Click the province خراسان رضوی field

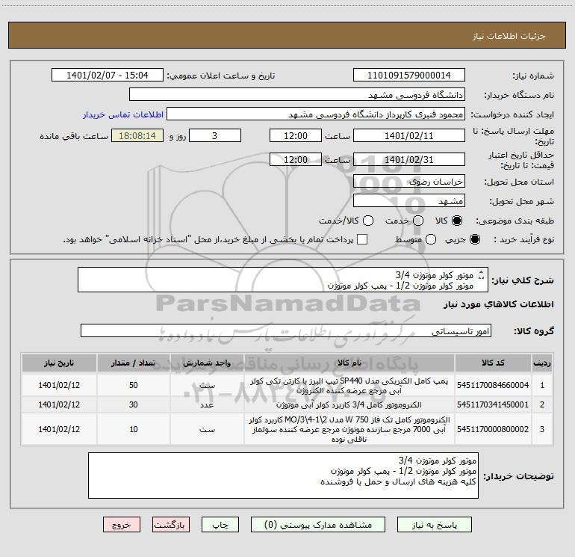pyautogui.click(x=409, y=181)
